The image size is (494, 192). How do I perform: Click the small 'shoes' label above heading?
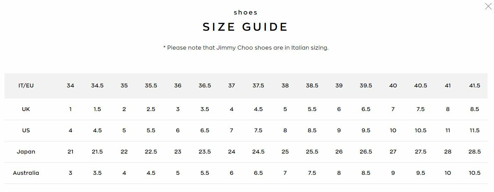[x=245, y=12]
